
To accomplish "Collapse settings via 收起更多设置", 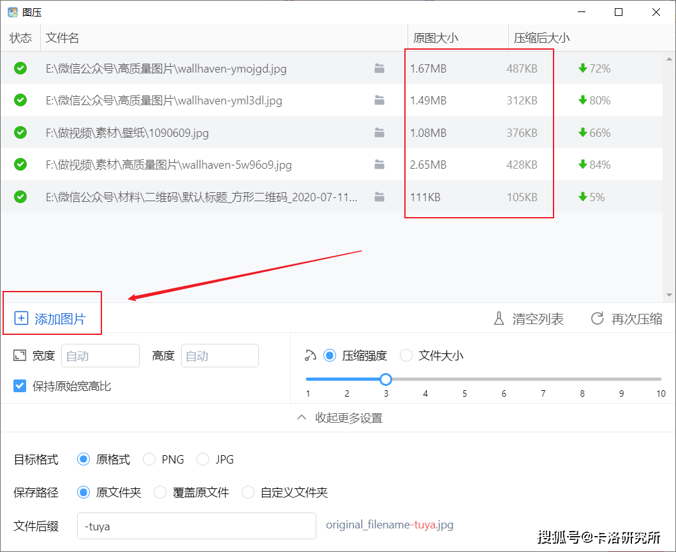I will (340, 418).
